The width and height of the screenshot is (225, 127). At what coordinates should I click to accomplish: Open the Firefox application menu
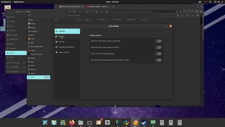(201, 12)
